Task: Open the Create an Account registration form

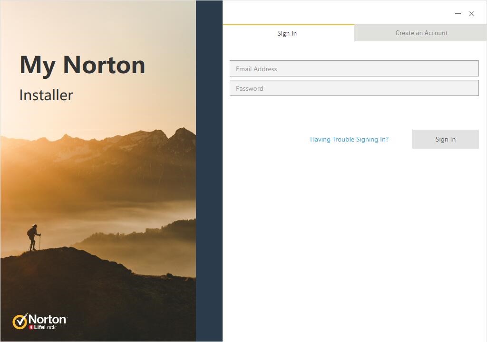Action: click(421, 33)
